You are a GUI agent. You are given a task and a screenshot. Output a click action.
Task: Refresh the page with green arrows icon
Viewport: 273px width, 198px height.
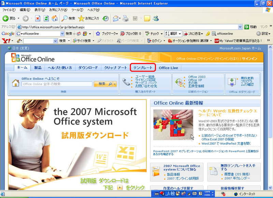(46, 18)
